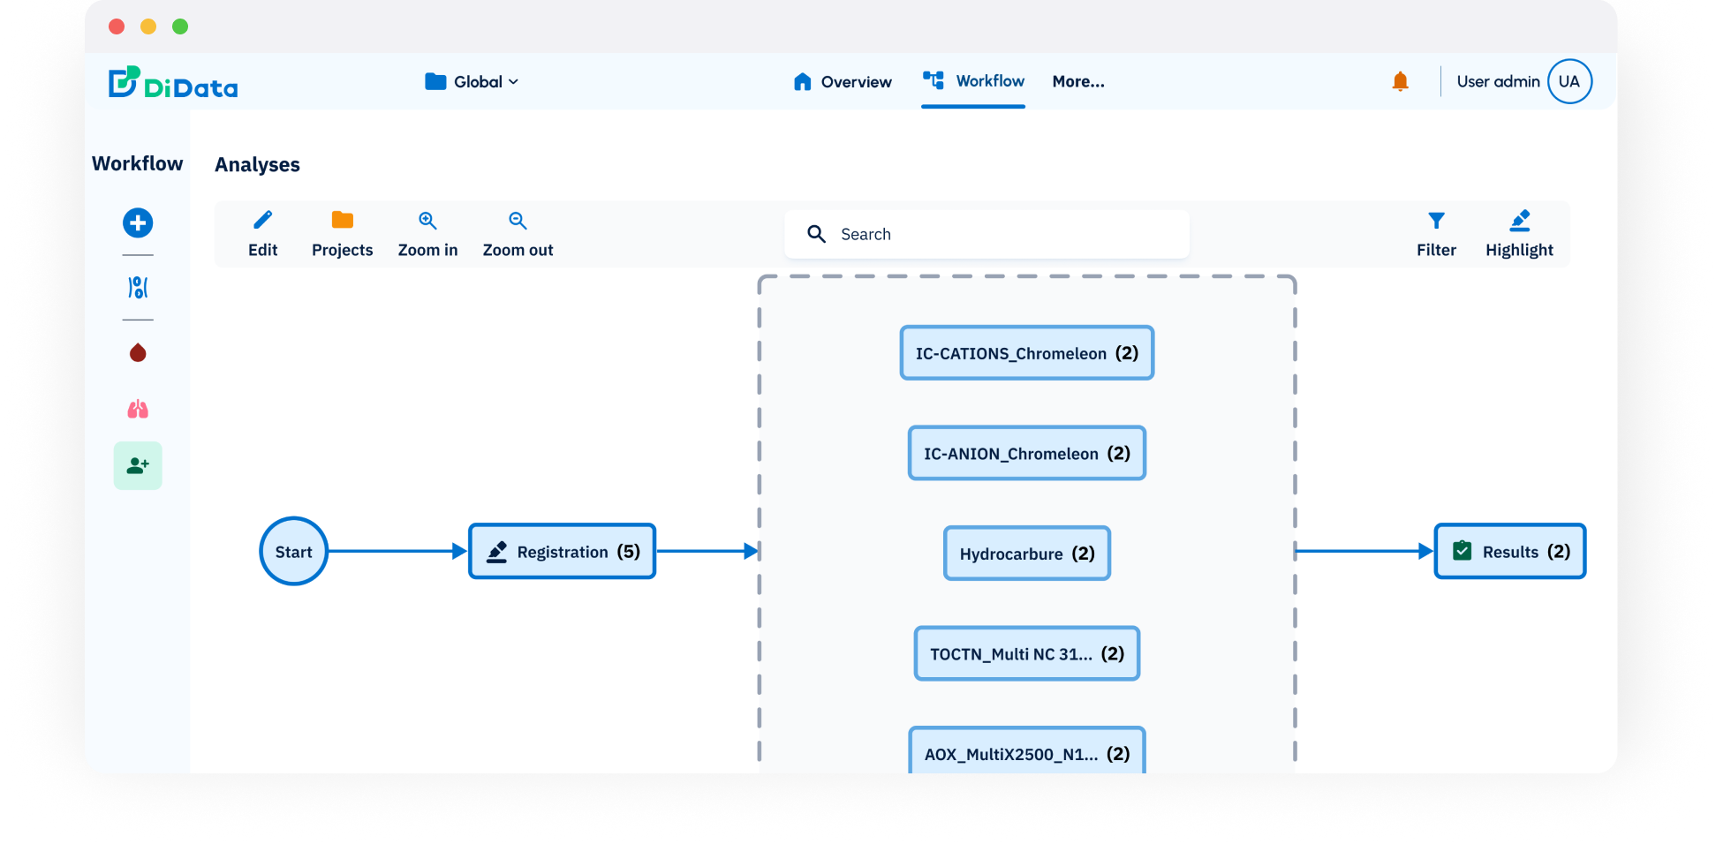Open the notifications bell
The width and height of the screenshot is (1716, 844).
[1400, 82]
